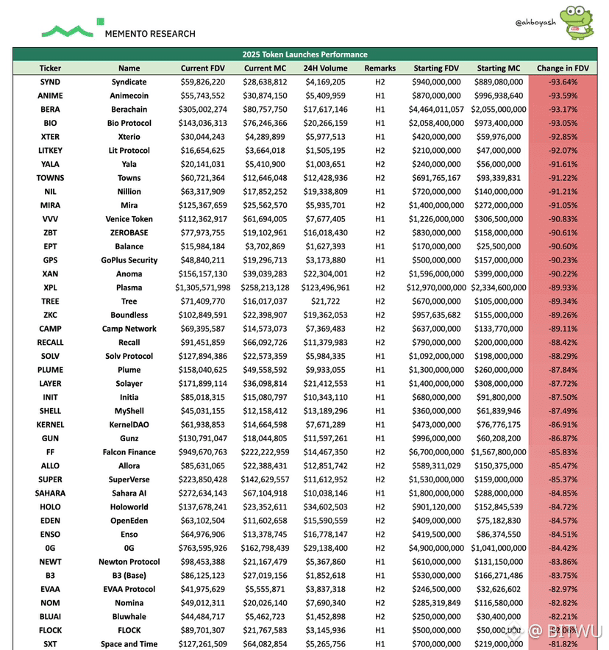Click the Memento Research title text
The image size is (609, 650).
point(150,34)
